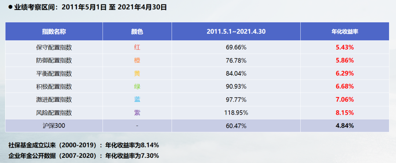Click the red 红 color label
The image size is (396, 163).
coord(137,47)
